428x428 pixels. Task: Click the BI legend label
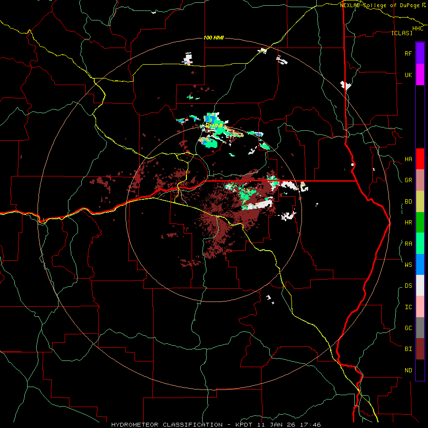tap(408, 349)
